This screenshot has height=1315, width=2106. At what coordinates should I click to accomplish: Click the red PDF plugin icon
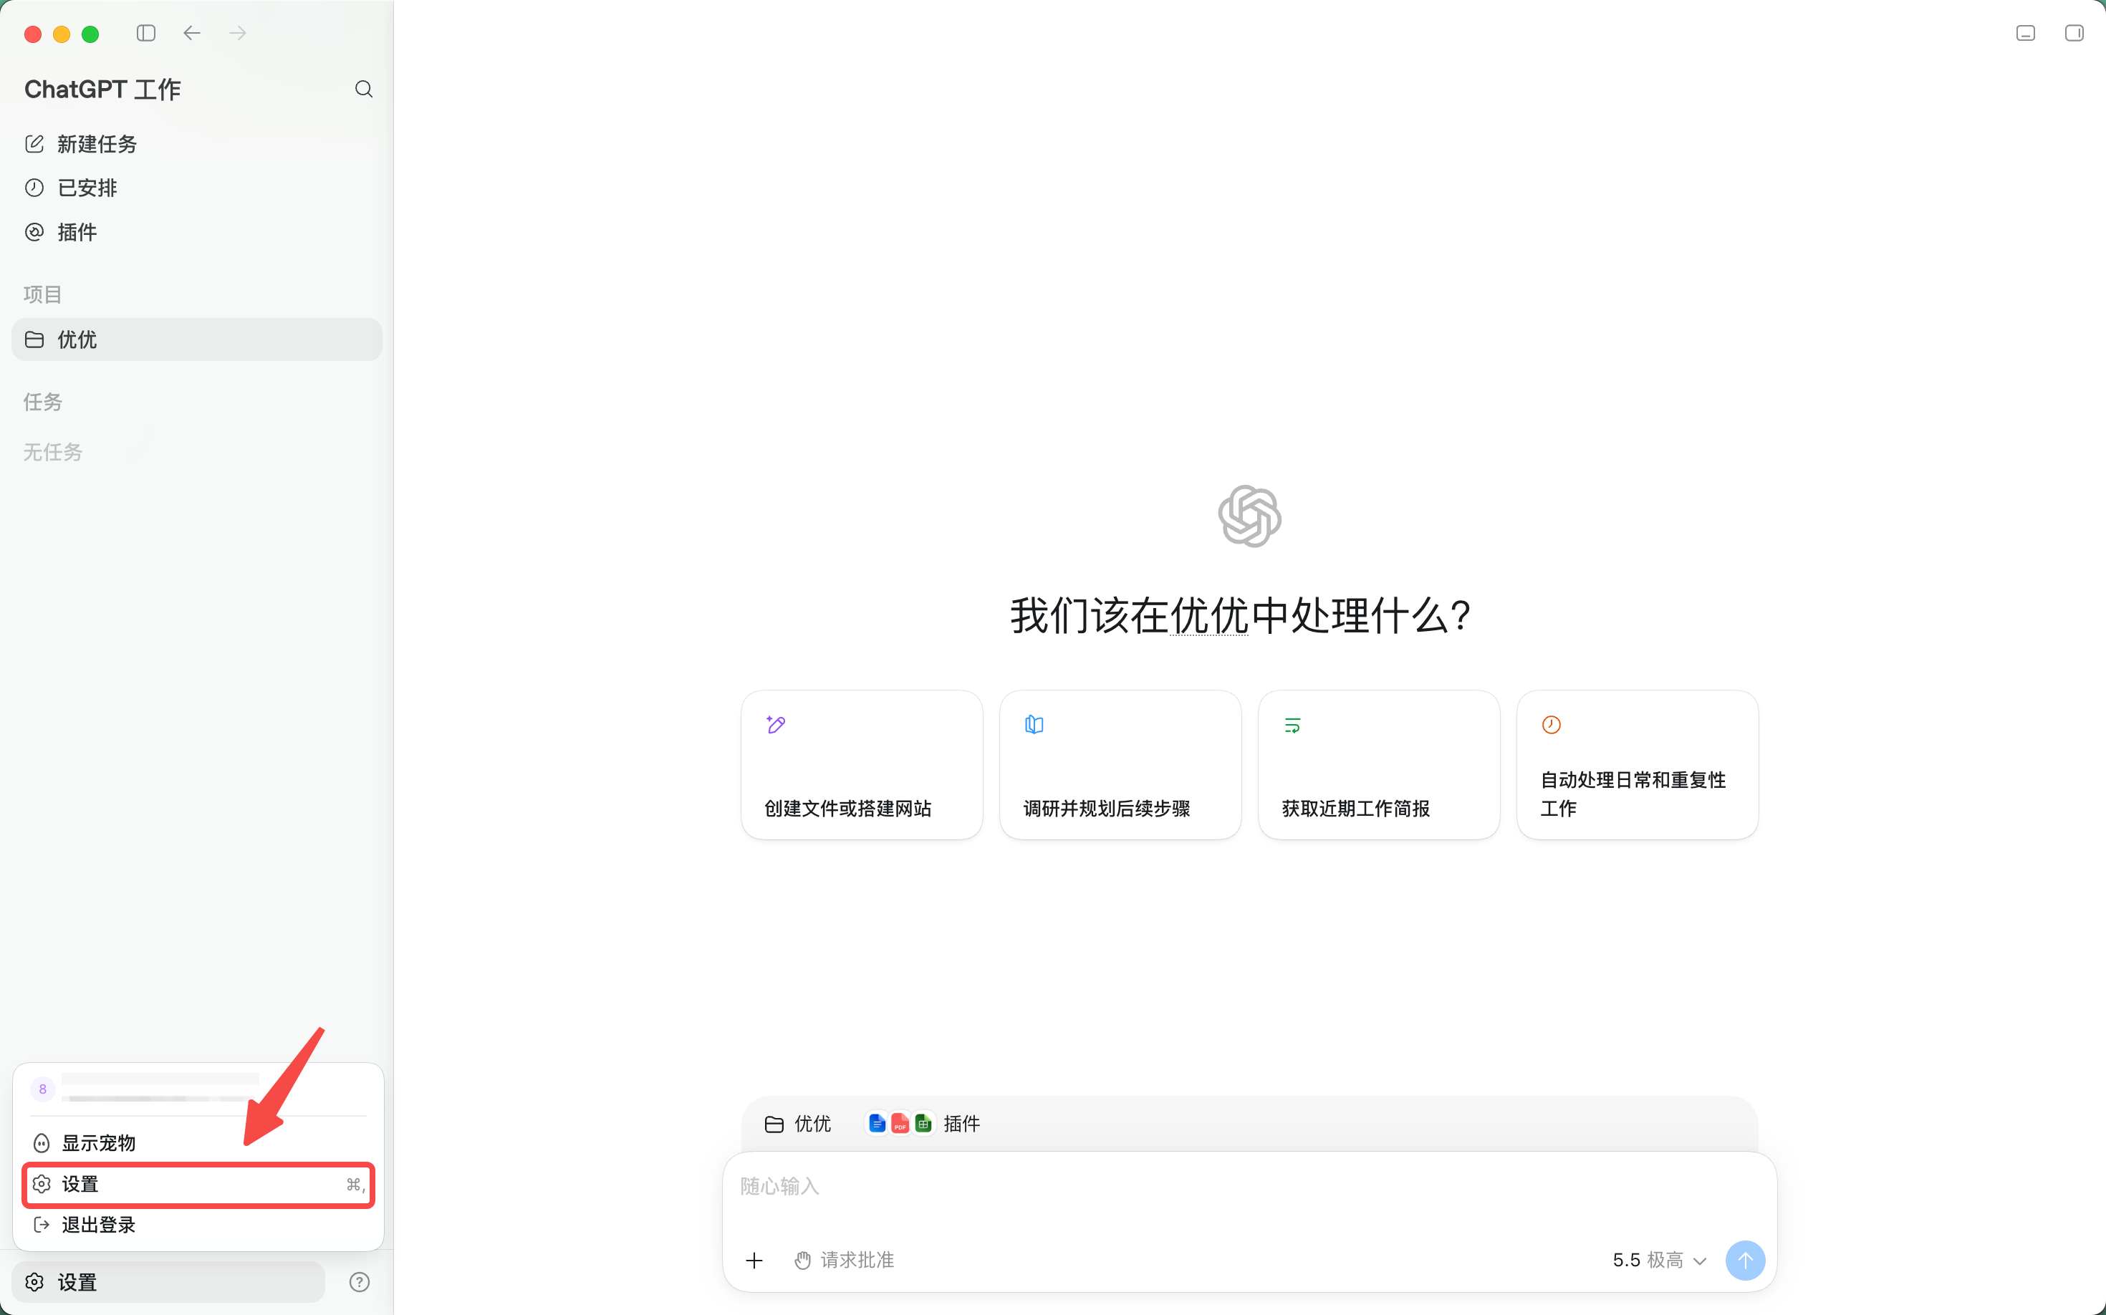tap(900, 1124)
